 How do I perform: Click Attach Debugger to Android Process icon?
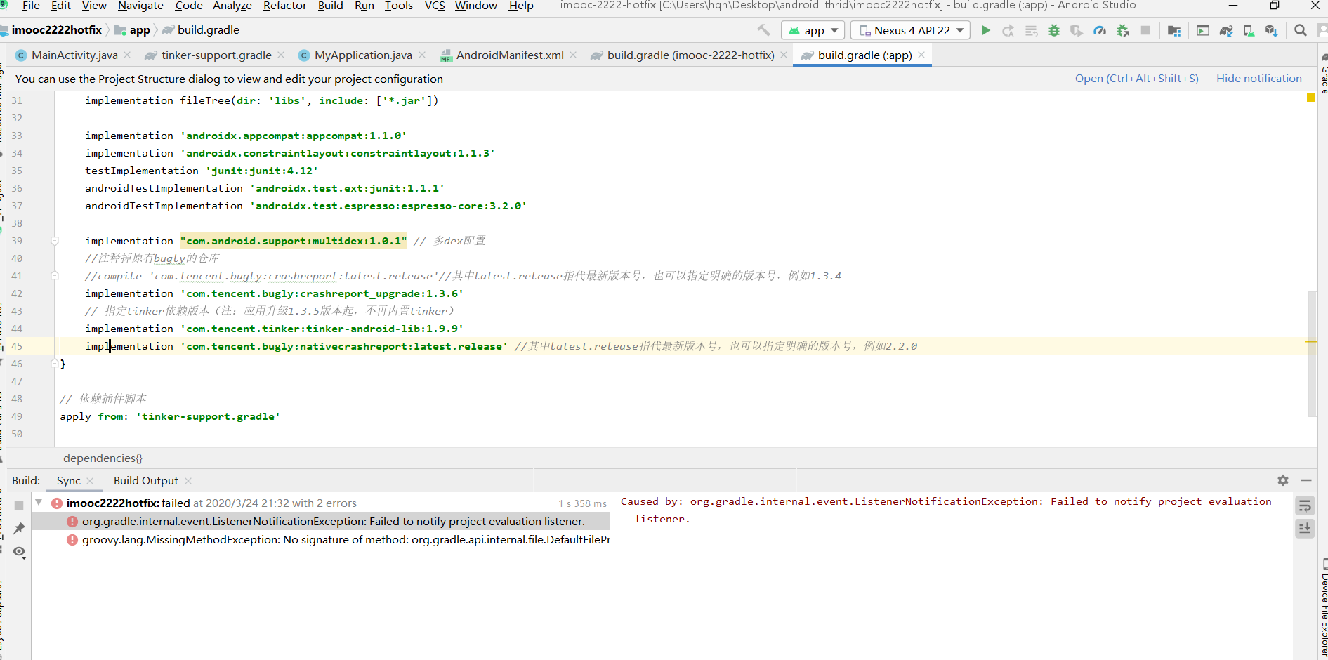coord(1123,30)
